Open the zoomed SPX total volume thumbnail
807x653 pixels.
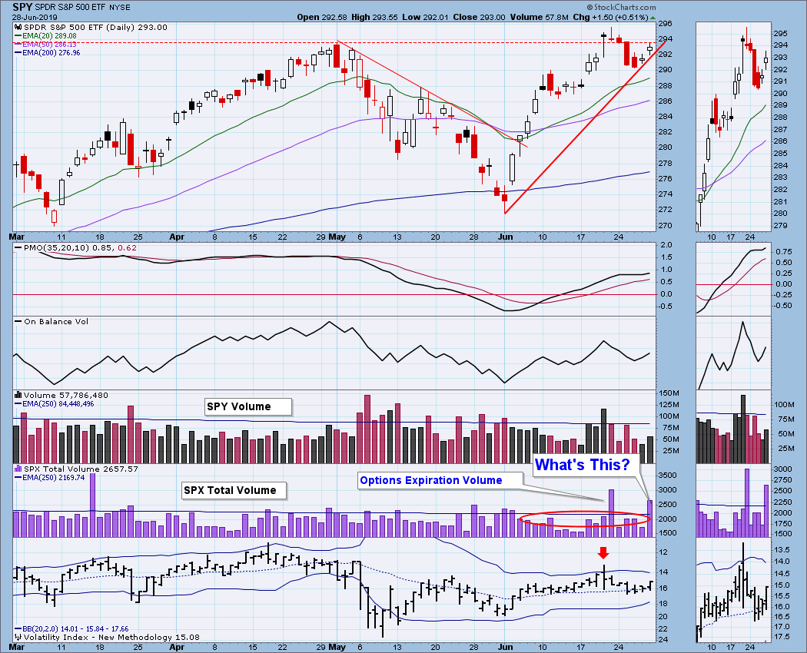[x=733, y=501]
